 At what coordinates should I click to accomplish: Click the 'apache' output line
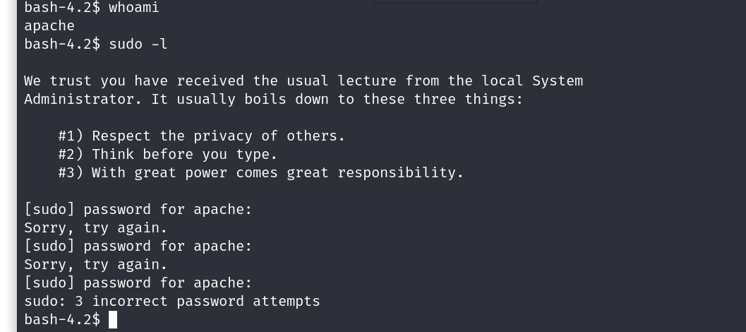(49, 26)
